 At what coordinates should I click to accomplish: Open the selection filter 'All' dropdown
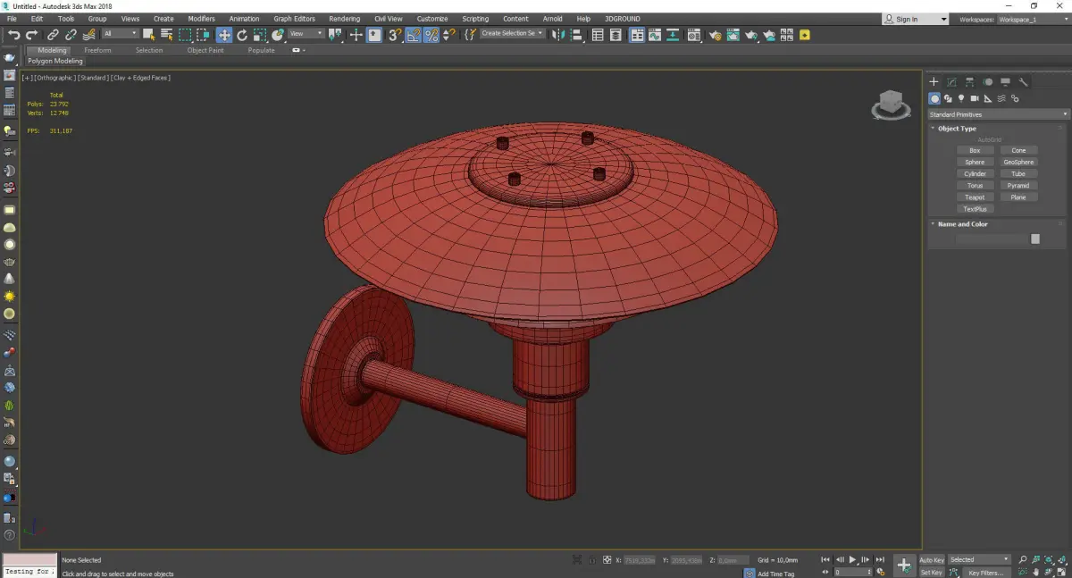[x=120, y=34]
